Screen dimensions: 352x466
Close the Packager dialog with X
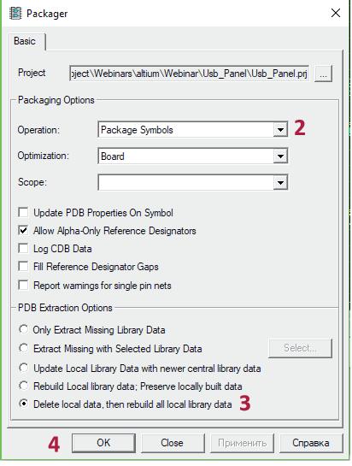336,13
